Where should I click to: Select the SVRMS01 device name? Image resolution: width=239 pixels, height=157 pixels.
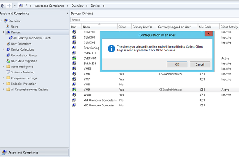90,63
